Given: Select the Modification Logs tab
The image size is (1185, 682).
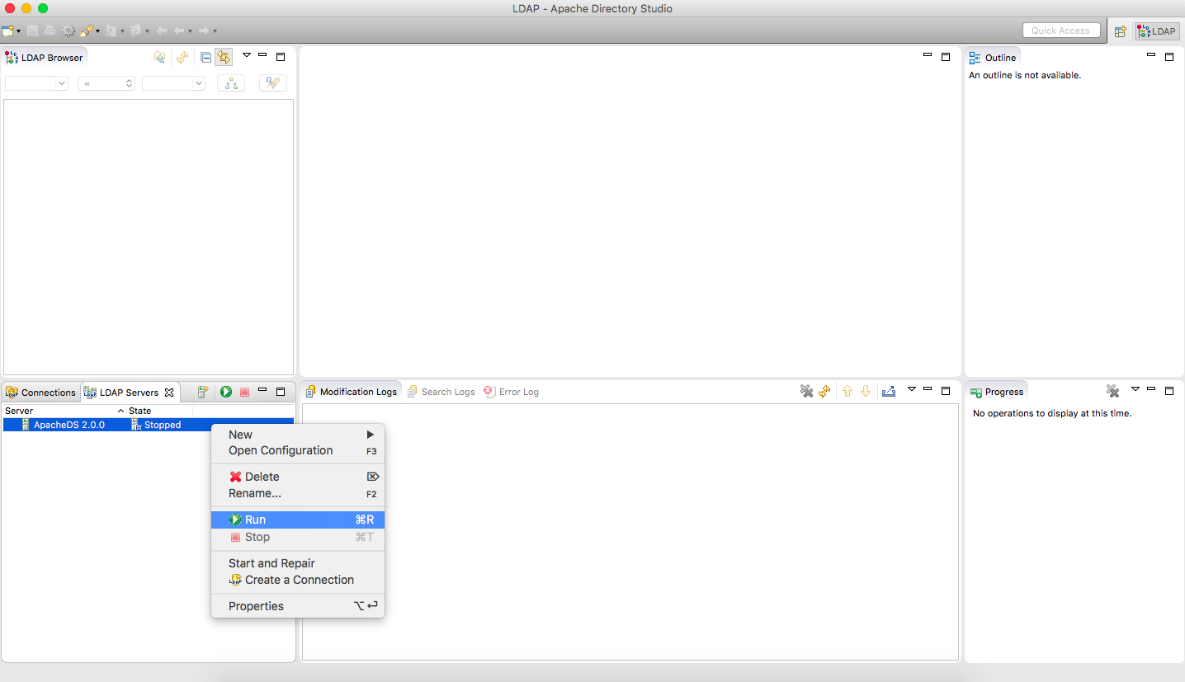Looking at the screenshot, I should (352, 392).
